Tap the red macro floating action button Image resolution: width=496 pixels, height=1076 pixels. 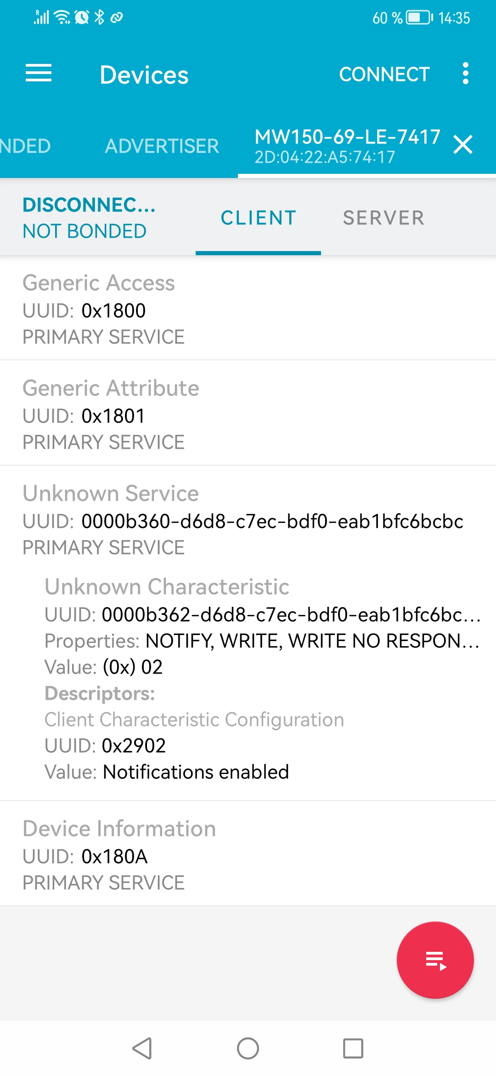pyautogui.click(x=435, y=960)
